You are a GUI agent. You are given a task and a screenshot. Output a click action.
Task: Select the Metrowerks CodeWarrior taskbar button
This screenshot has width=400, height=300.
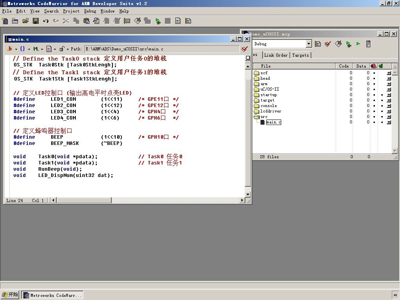52,295
